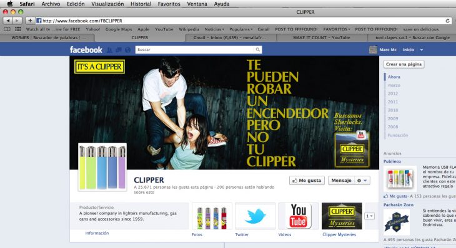The height and width of the screenshot is (248, 456).
Task: Open the Publieco ad title
Action: point(392,161)
